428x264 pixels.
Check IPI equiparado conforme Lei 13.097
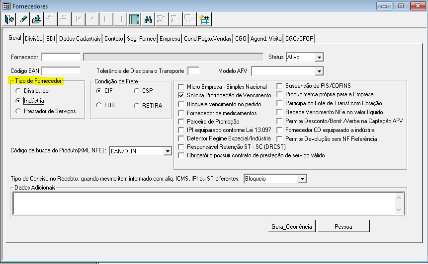pos(181,130)
